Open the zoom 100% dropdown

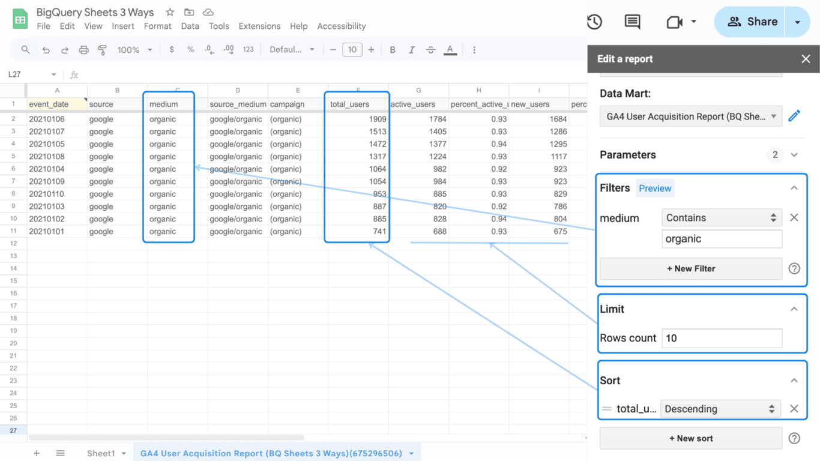pos(134,50)
